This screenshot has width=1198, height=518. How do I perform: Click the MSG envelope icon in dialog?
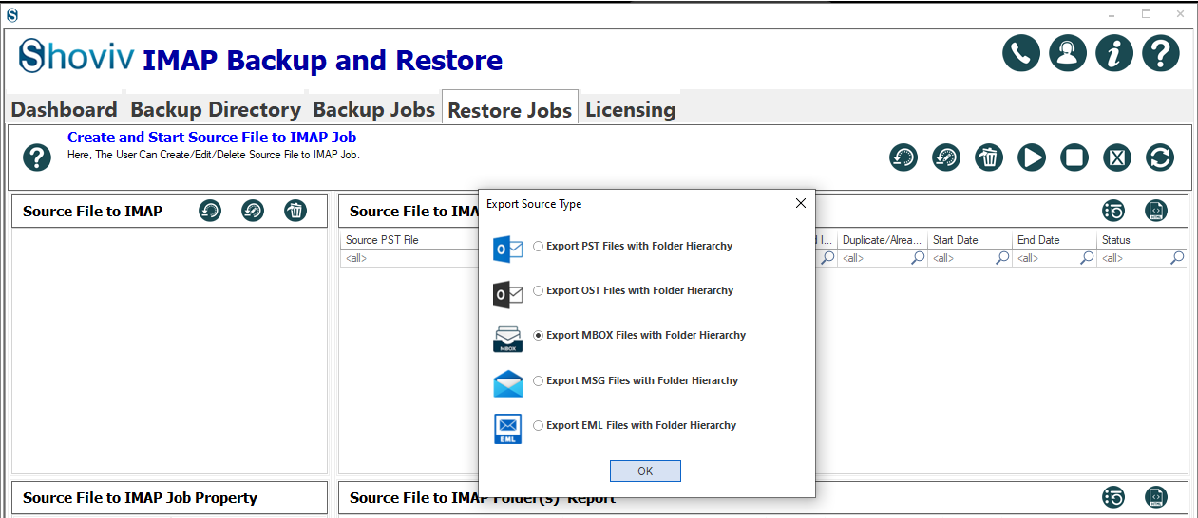[x=508, y=383]
